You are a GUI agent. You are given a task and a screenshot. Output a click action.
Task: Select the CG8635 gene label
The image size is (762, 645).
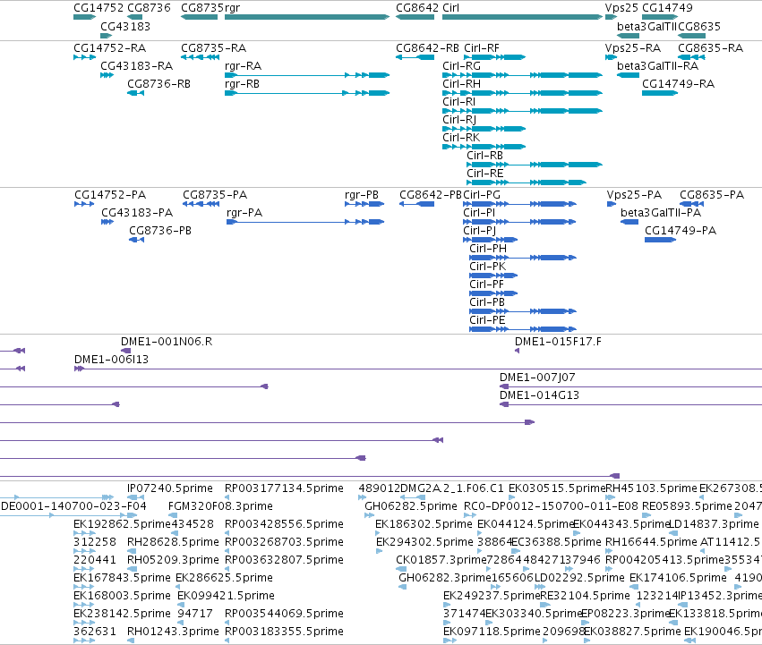(699, 26)
